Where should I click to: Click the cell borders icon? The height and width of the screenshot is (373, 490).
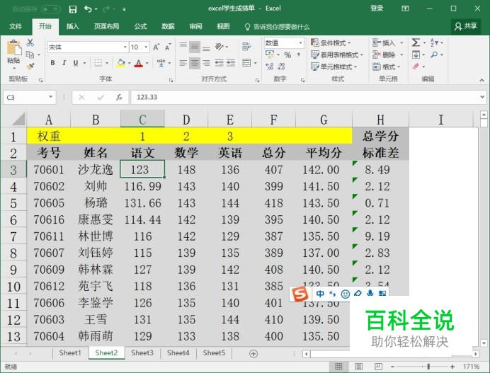pos(98,63)
